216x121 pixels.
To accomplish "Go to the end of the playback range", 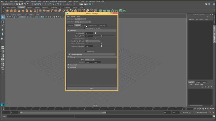I will point(213,109).
